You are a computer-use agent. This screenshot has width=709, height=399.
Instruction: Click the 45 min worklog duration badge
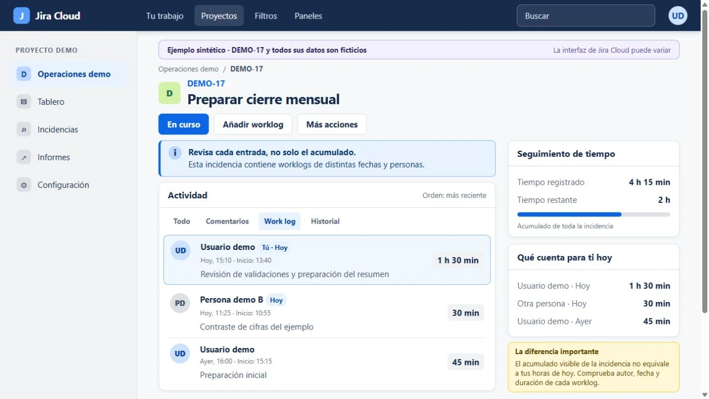click(465, 362)
